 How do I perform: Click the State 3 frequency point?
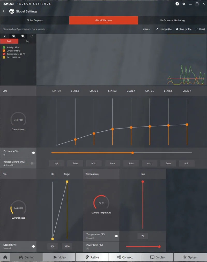point(112,129)
